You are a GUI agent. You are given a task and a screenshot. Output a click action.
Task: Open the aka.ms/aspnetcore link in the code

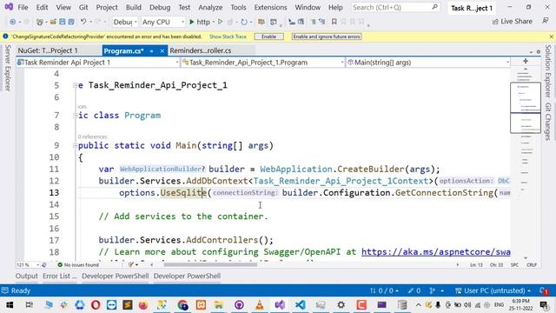pyautogui.click(x=436, y=252)
